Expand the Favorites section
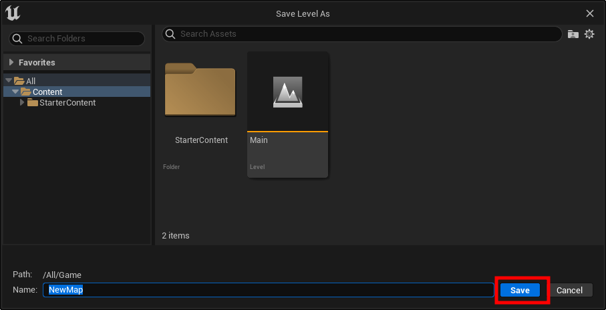Screen dimensions: 606x310 (11, 62)
